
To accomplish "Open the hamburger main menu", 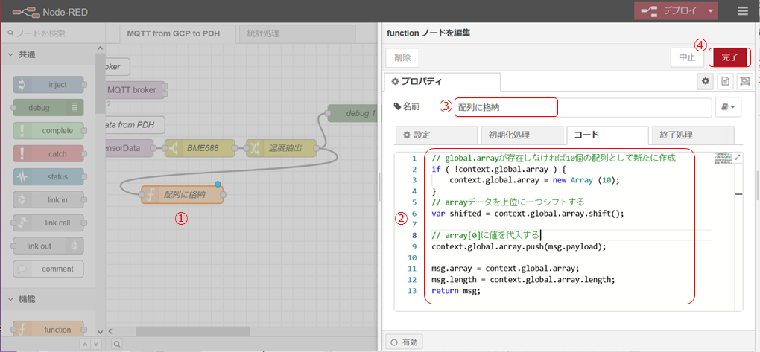I will click(742, 11).
